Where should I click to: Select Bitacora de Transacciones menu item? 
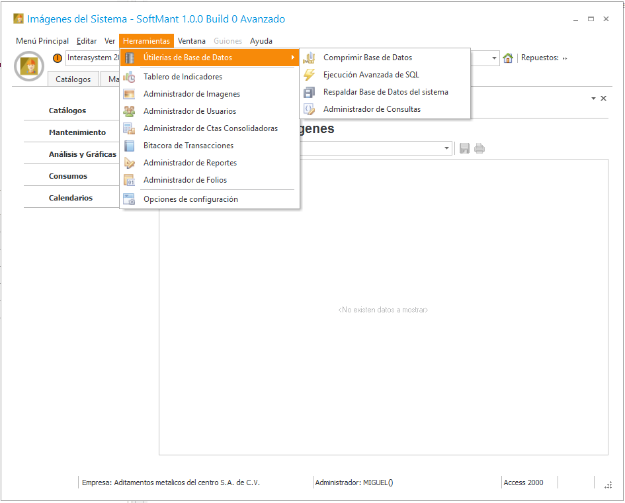click(x=188, y=146)
